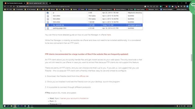Click the namecheap.com address bar
Image resolution: width=195 pixels, height=109 pixels.
tap(80, 6)
